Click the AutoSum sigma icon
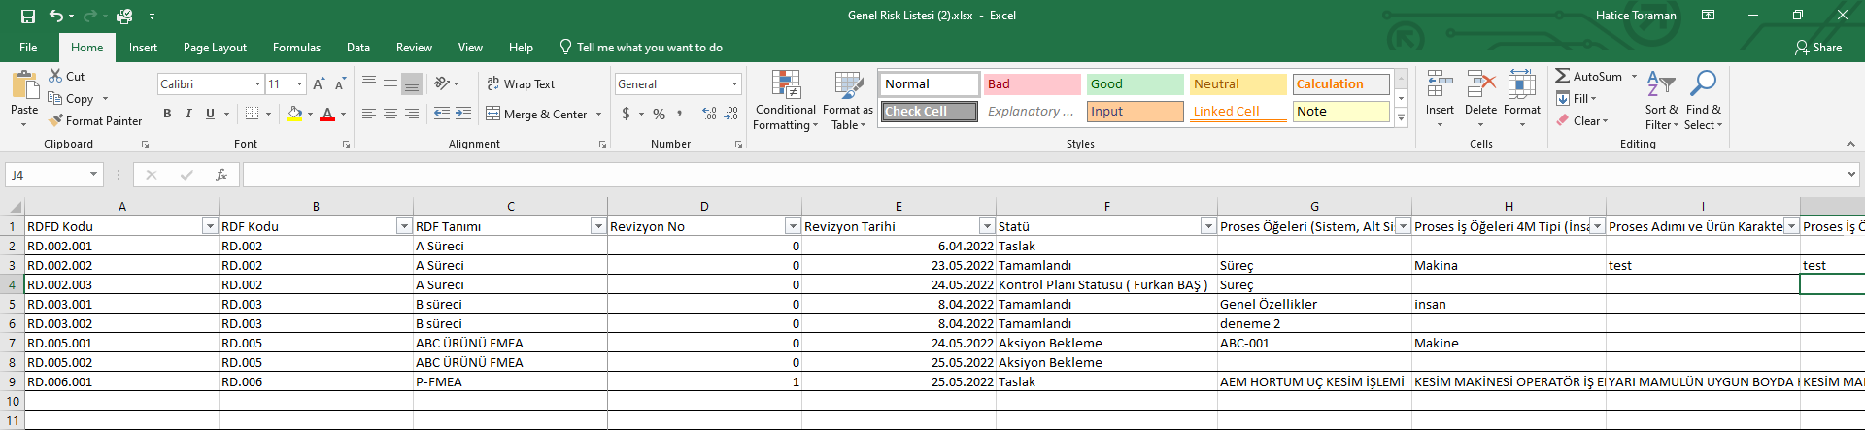The width and height of the screenshot is (1865, 430). coord(1562,76)
